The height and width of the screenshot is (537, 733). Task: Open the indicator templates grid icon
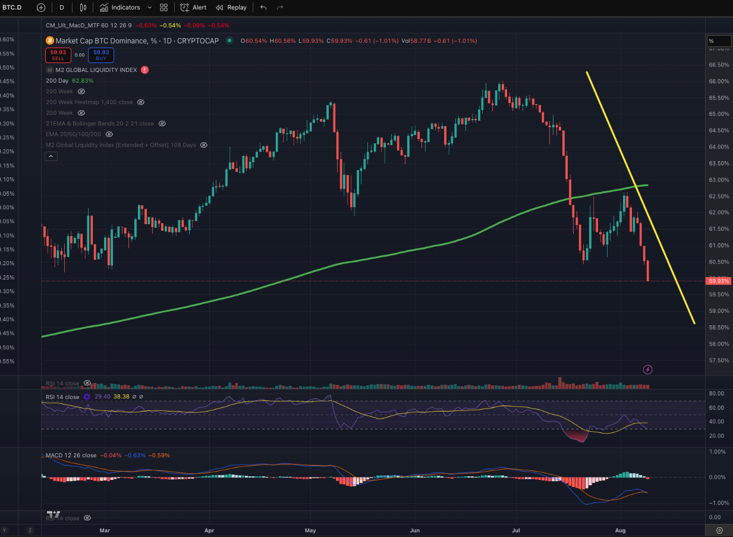163,8
